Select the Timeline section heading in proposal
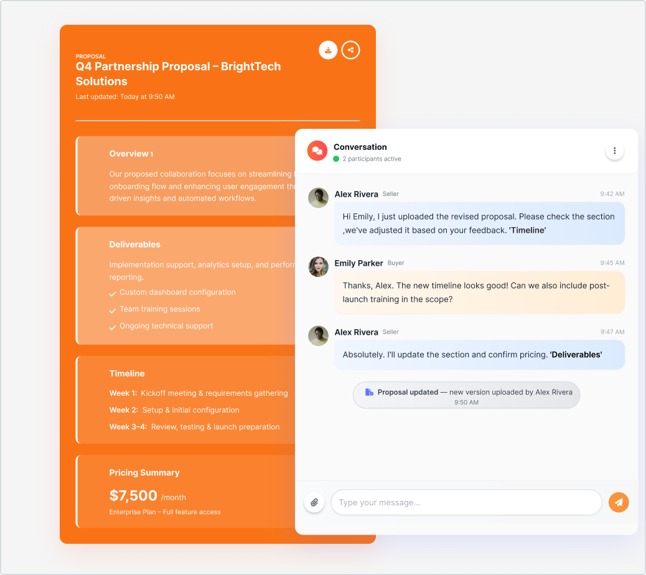646x575 pixels. (127, 373)
